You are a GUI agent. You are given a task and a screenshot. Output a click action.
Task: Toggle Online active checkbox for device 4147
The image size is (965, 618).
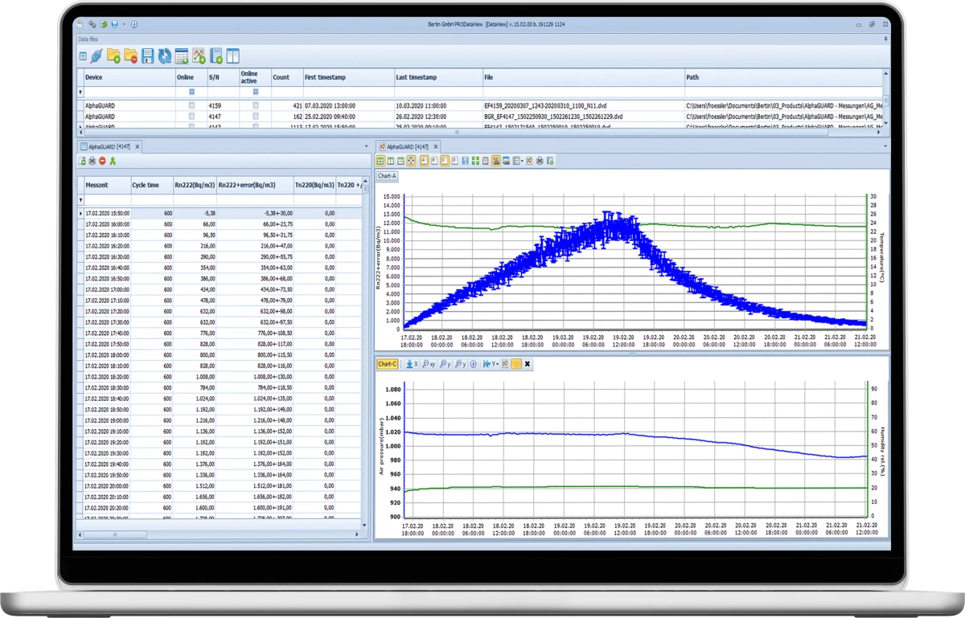256,117
